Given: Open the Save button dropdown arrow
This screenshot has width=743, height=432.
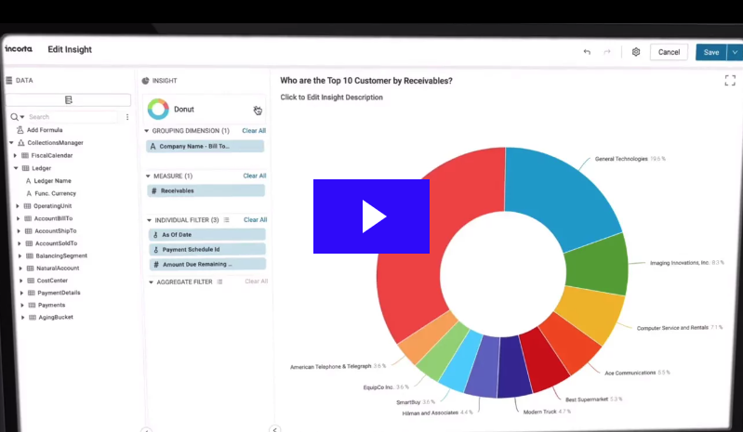Looking at the screenshot, I should point(735,52).
